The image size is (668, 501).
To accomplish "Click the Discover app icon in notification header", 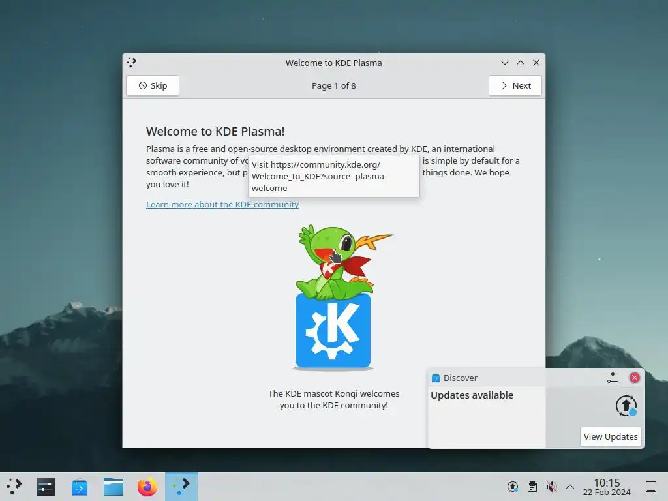I will (435, 378).
